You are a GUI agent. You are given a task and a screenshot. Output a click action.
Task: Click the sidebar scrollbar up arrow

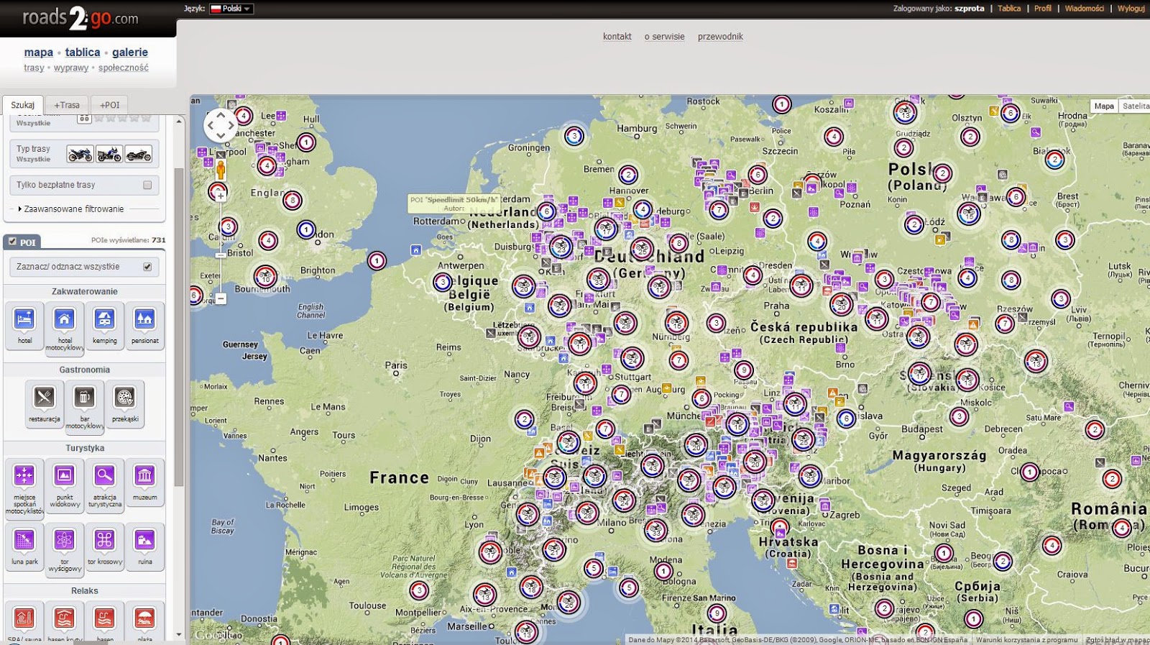point(179,122)
